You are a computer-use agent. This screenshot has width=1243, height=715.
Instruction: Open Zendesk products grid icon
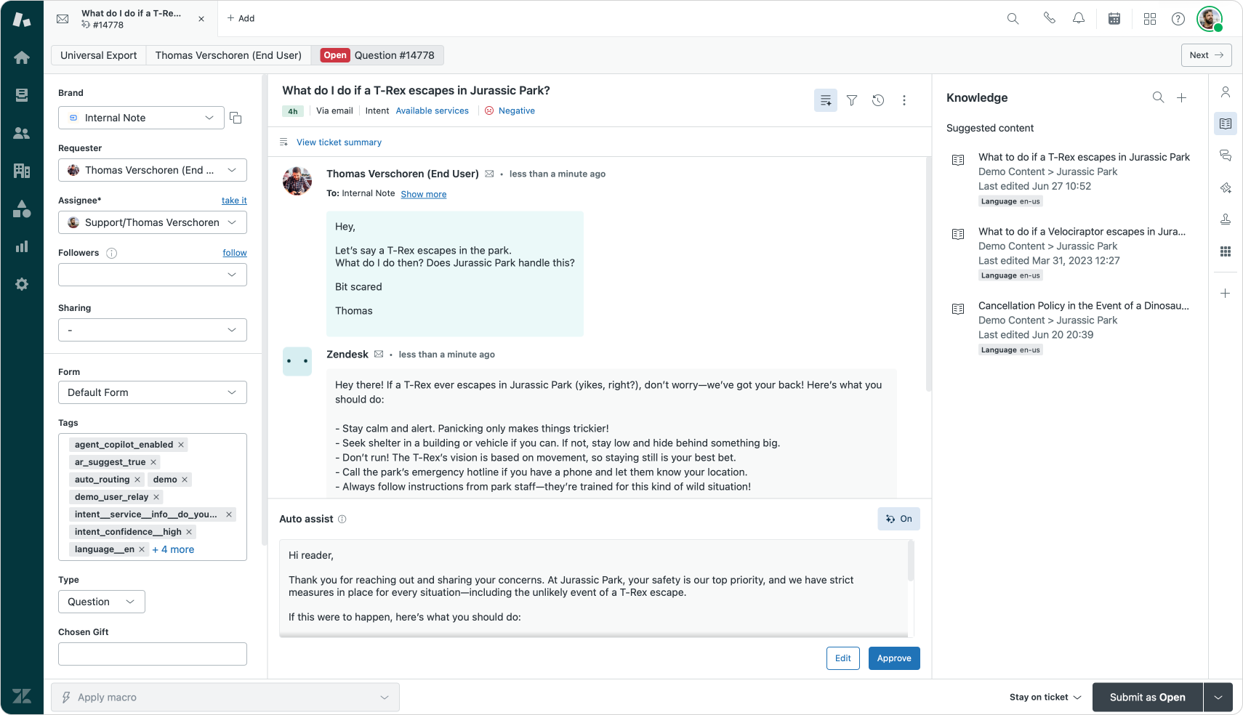click(1150, 19)
